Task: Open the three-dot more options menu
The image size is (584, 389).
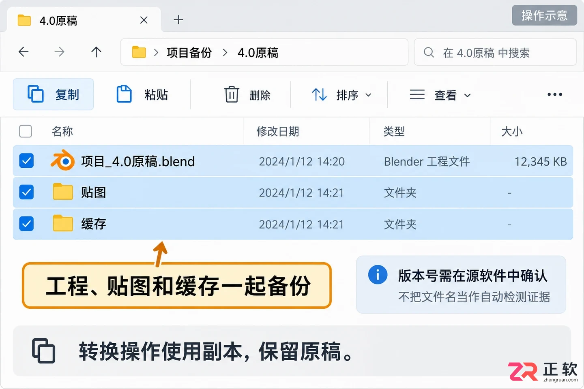Action: point(554,94)
